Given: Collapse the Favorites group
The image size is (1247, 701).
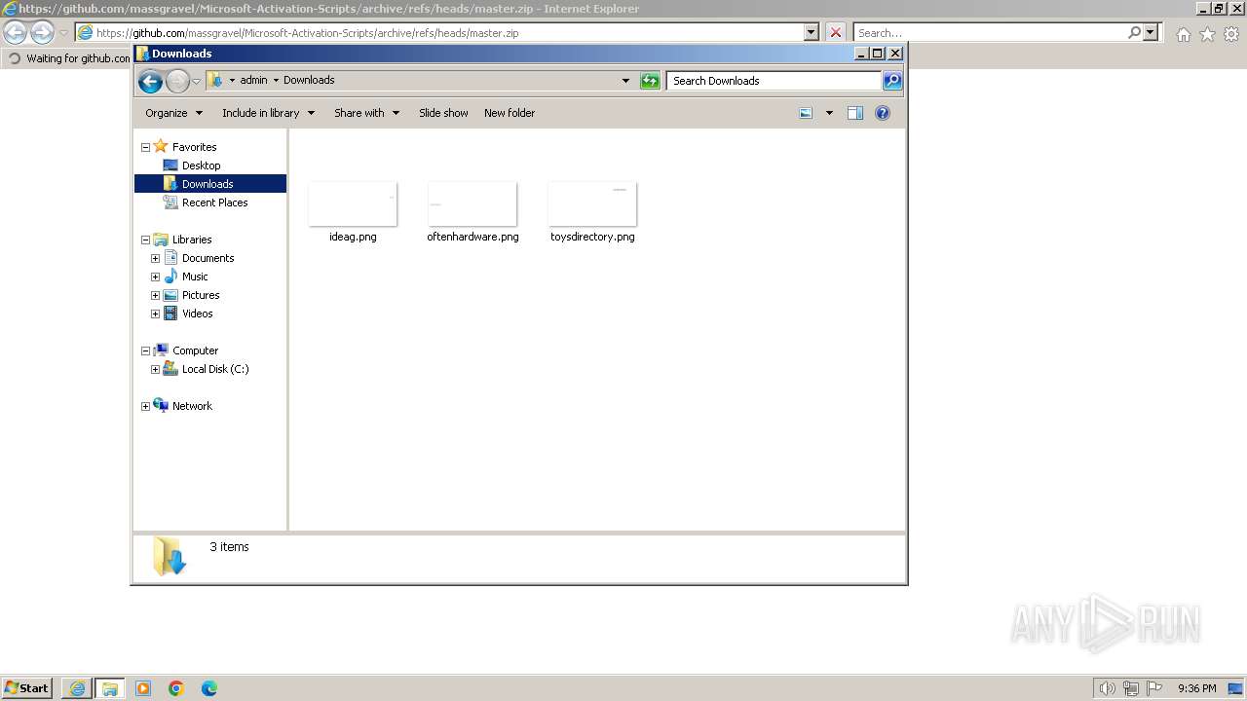Looking at the screenshot, I should (x=145, y=147).
